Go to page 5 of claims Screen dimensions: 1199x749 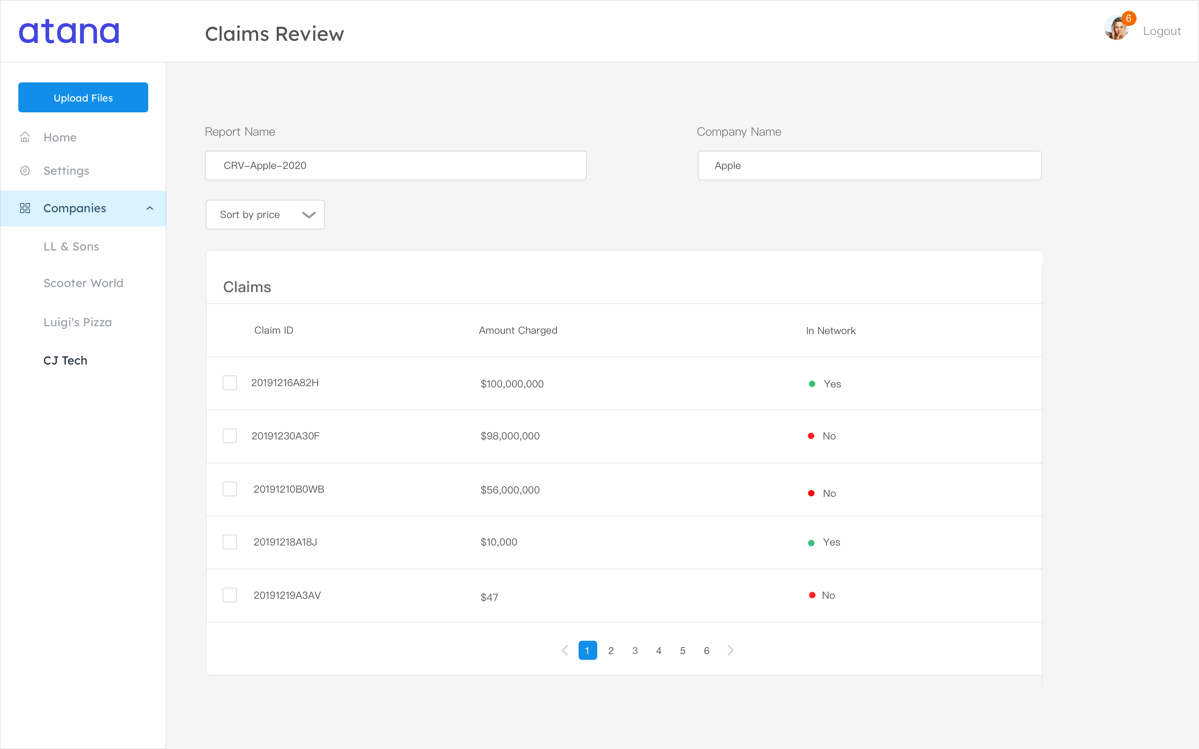click(683, 650)
